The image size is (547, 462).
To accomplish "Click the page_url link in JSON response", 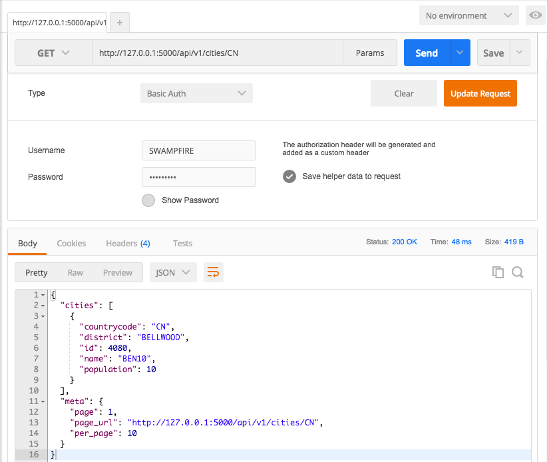I will click(x=224, y=423).
